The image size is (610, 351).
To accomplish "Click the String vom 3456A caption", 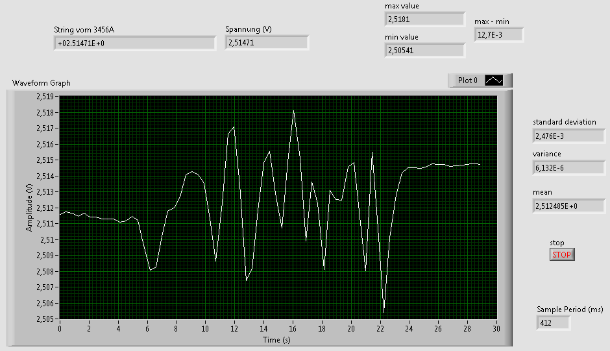I will pos(84,30).
